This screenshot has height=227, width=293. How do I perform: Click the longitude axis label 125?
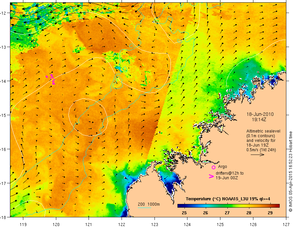tap(220, 225)
